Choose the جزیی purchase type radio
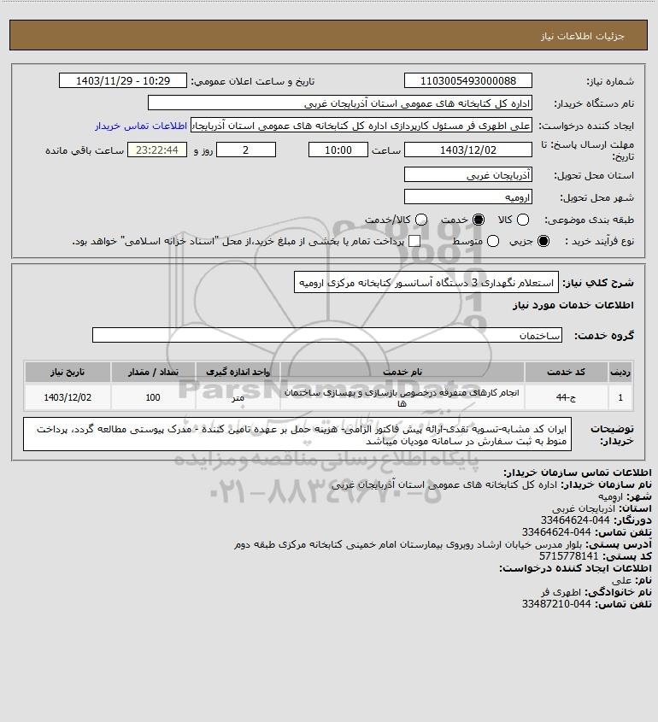658x722 pixels. (543, 241)
